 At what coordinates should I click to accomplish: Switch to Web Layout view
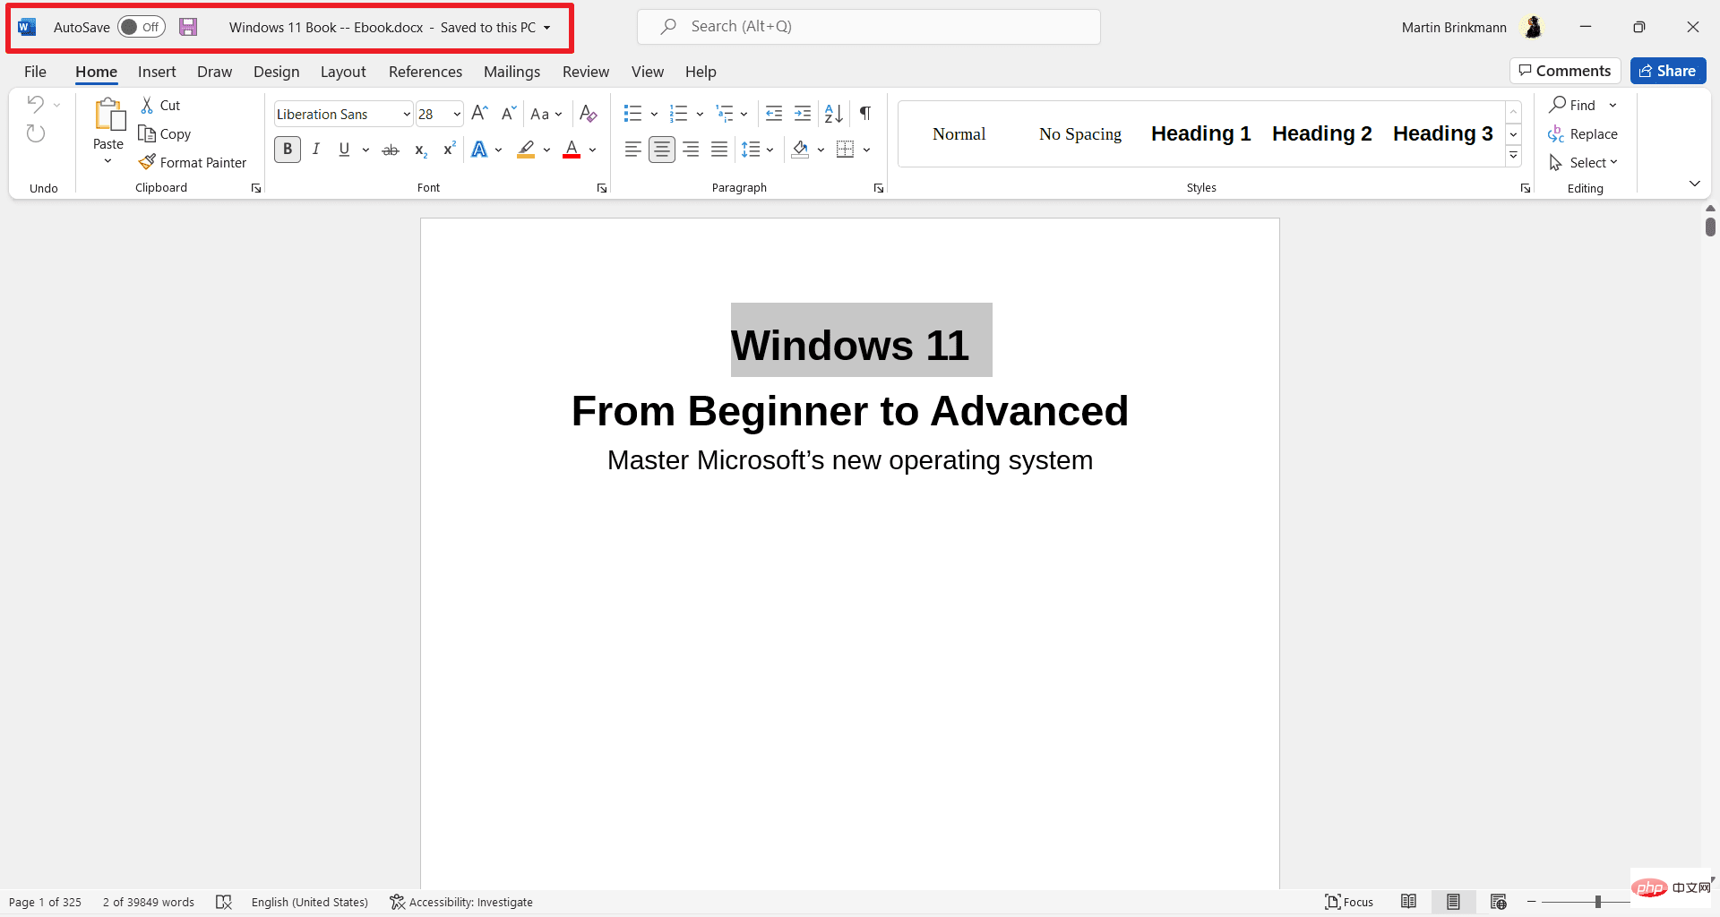(x=1498, y=902)
